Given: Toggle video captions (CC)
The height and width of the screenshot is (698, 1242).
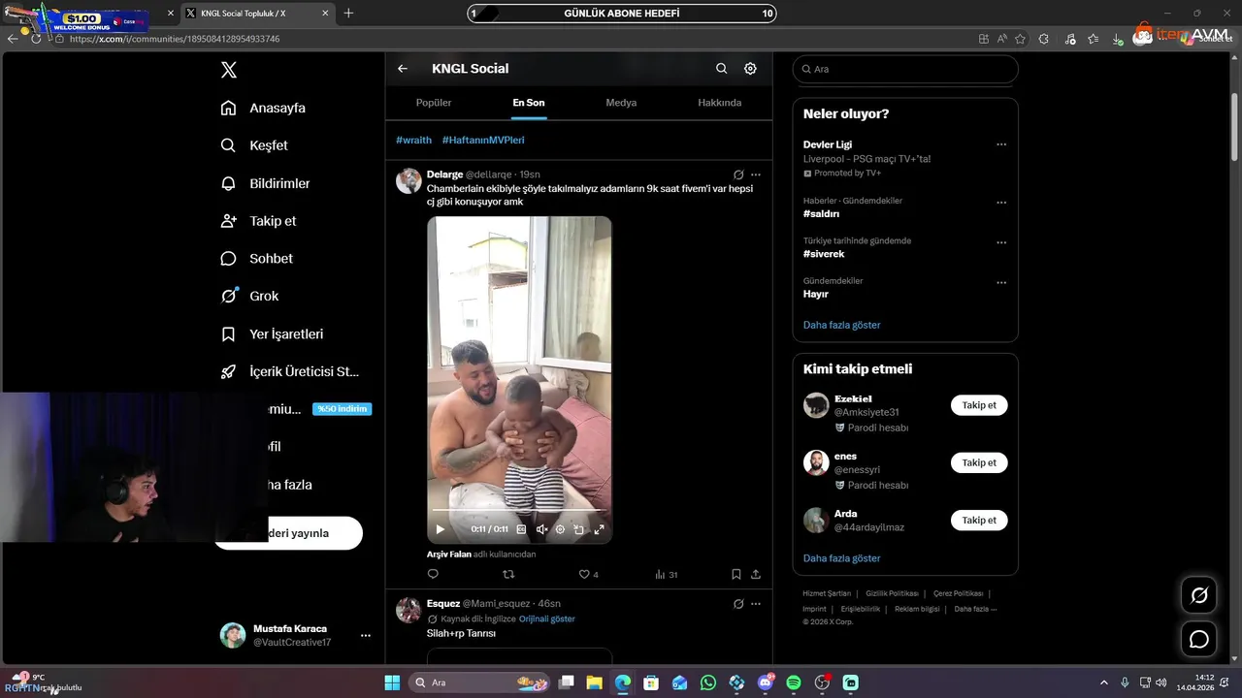Looking at the screenshot, I should pos(521,529).
